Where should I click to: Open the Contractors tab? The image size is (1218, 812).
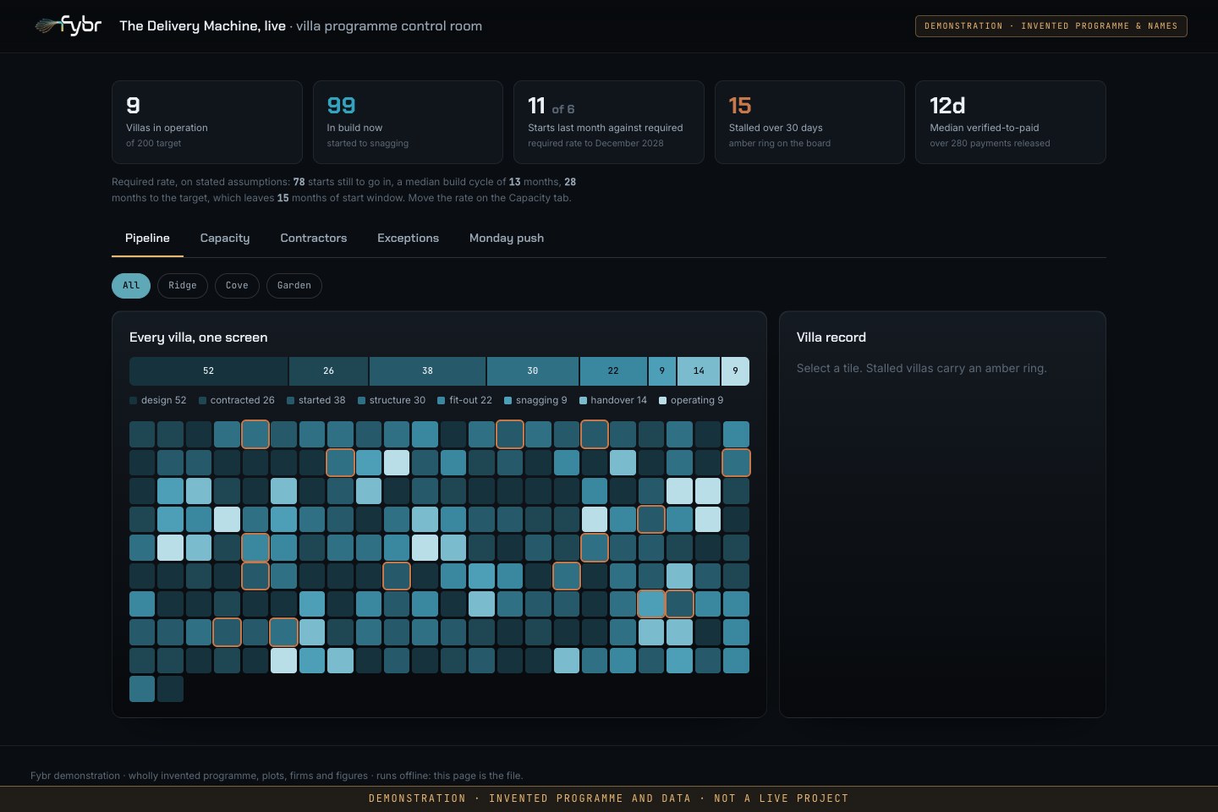point(314,239)
